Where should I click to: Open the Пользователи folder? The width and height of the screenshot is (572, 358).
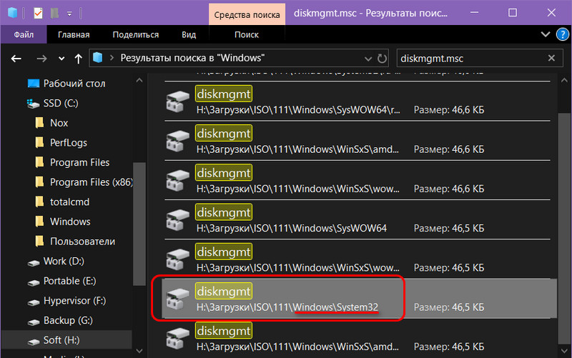coord(82,241)
